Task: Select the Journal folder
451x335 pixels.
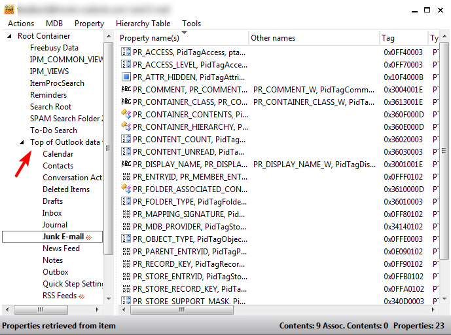Action: (x=54, y=225)
